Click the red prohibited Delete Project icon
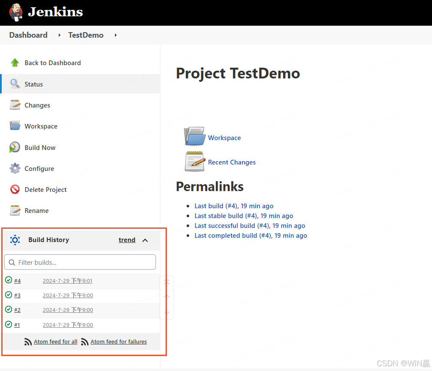This screenshot has width=432, height=371. click(15, 189)
